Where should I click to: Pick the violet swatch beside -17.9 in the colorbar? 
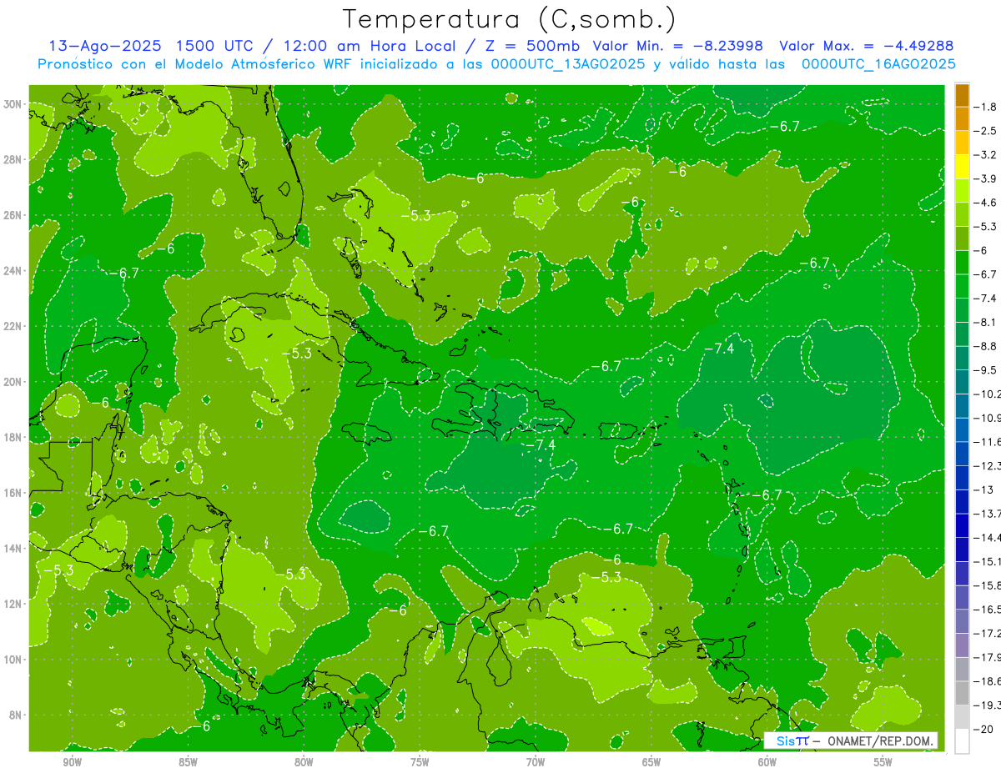coord(962,645)
